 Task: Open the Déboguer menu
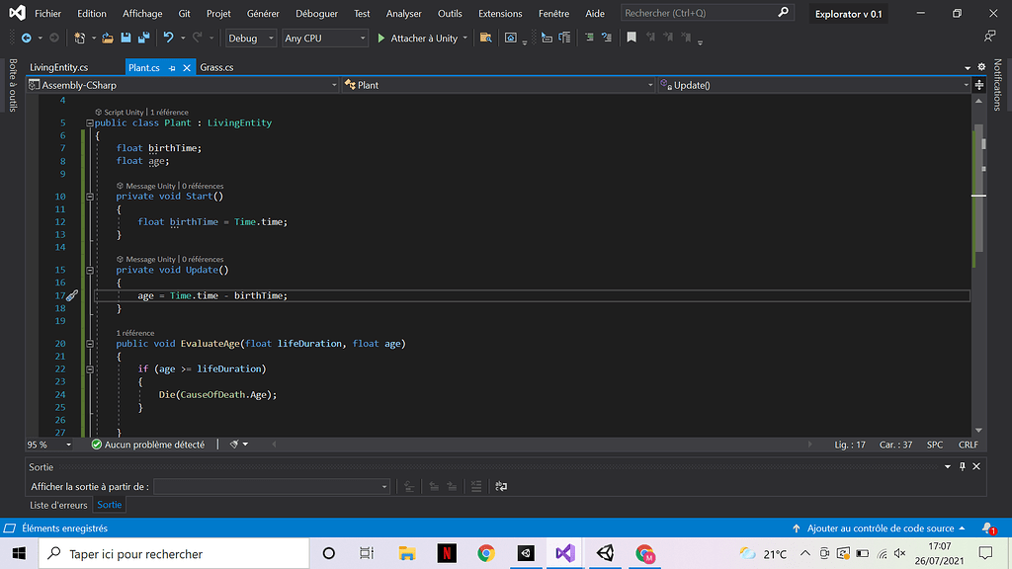click(x=316, y=13)
